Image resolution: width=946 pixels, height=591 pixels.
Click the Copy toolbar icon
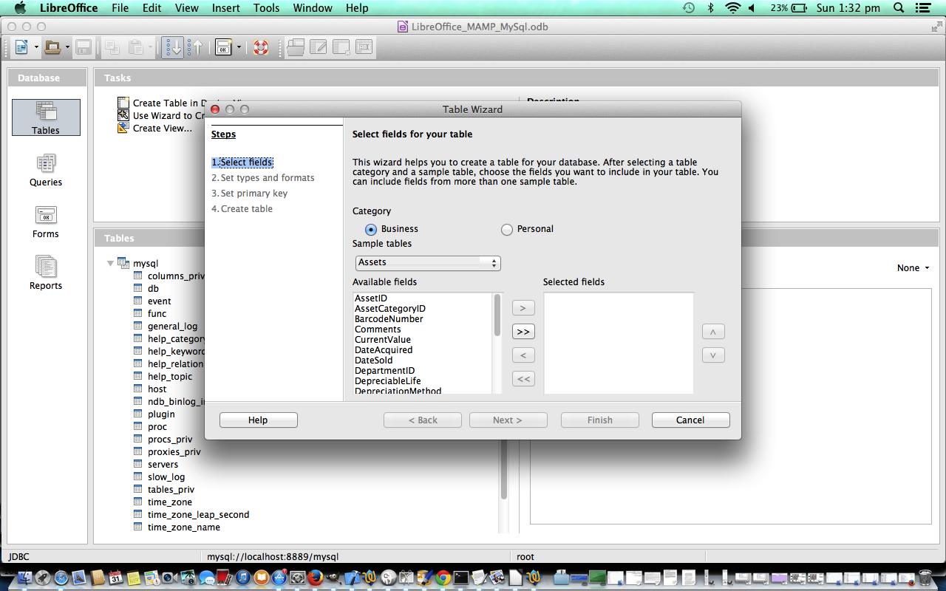point(112,47)
